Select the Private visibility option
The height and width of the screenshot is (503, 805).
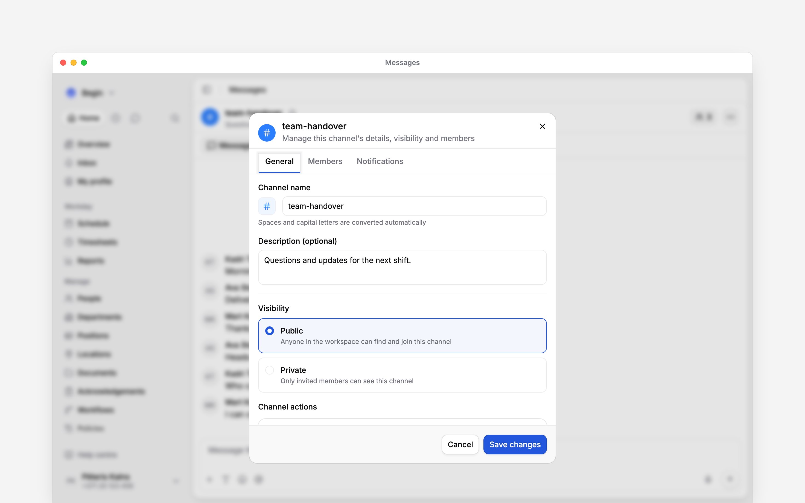(x=402, y=375)
